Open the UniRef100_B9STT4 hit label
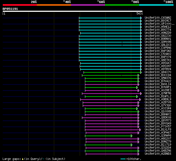This screenshot has height=161, width=176. (158, 30)
